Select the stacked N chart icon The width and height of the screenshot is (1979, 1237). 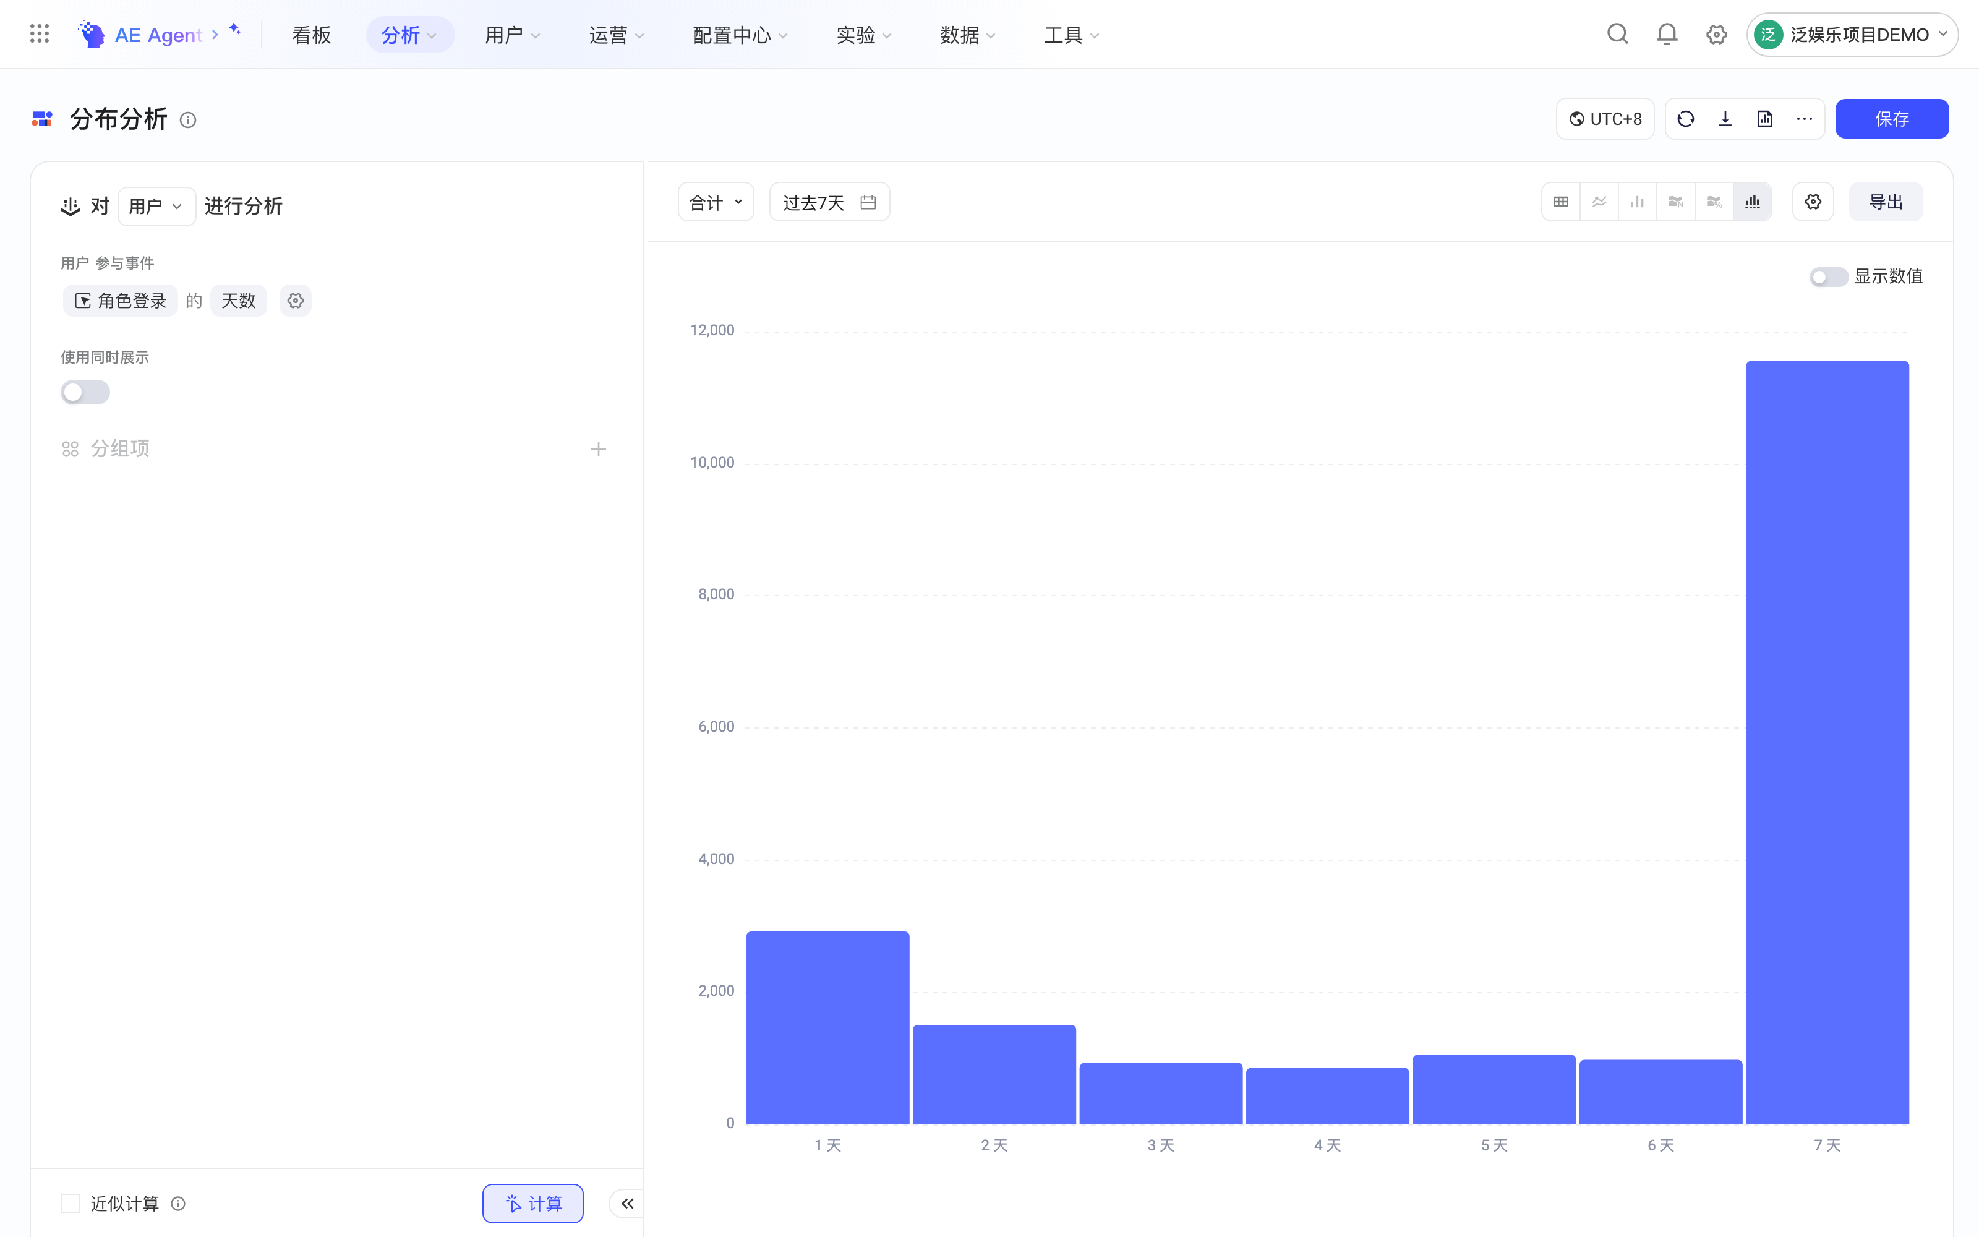(1675, 202)
